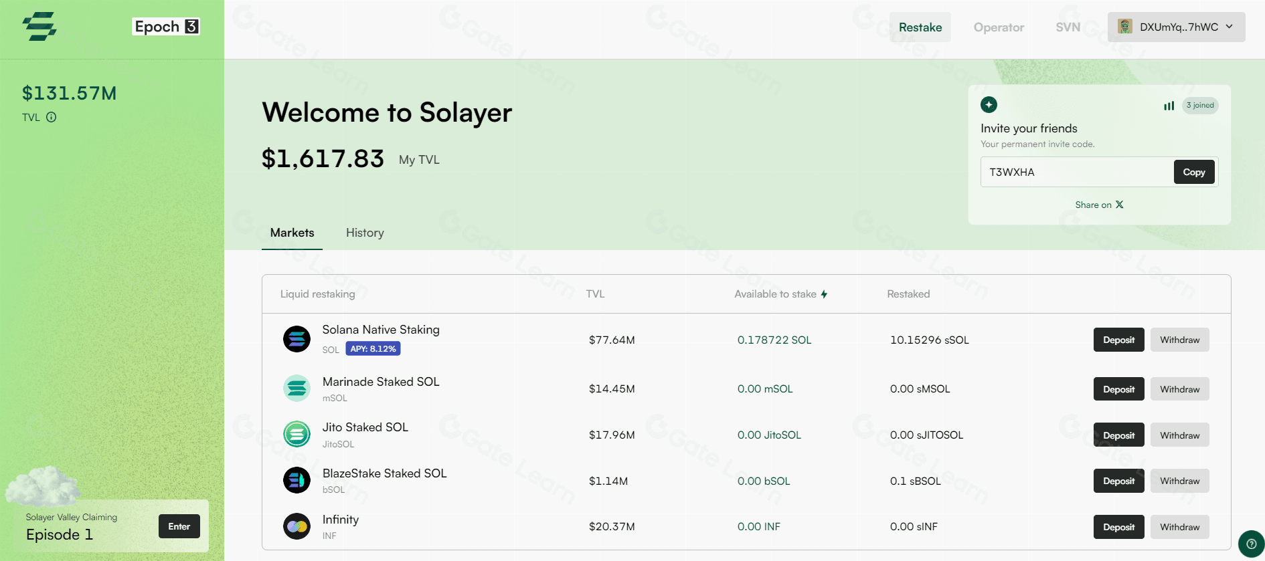The width and height of the screenshot is (1265, 561).
Task: Open the help question mark icon
Action: tap(1250, 544)
